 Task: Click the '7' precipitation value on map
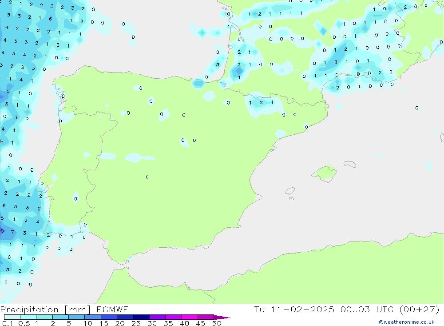pos(12,232)
